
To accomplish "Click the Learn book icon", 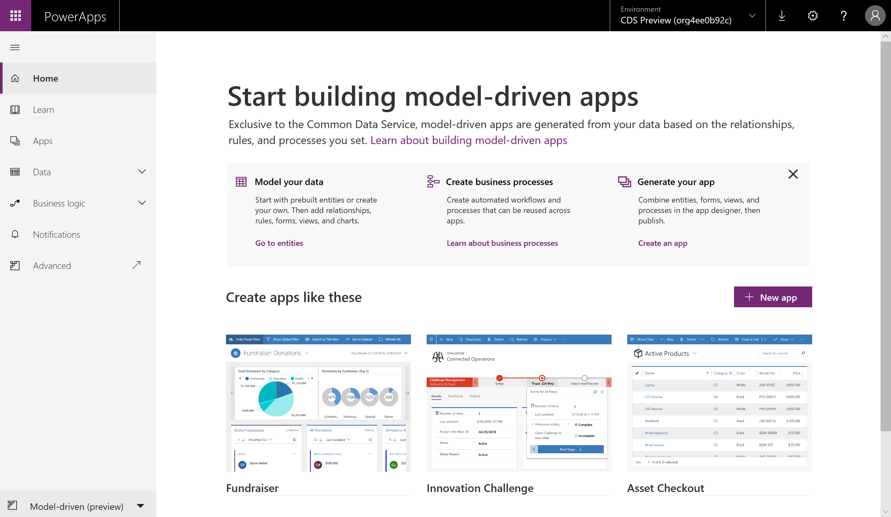I will point(15,110).
